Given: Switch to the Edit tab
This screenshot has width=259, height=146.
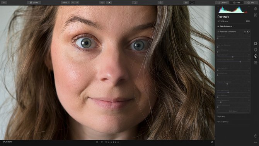Looking at the screenshot, I should coord(237,2).
